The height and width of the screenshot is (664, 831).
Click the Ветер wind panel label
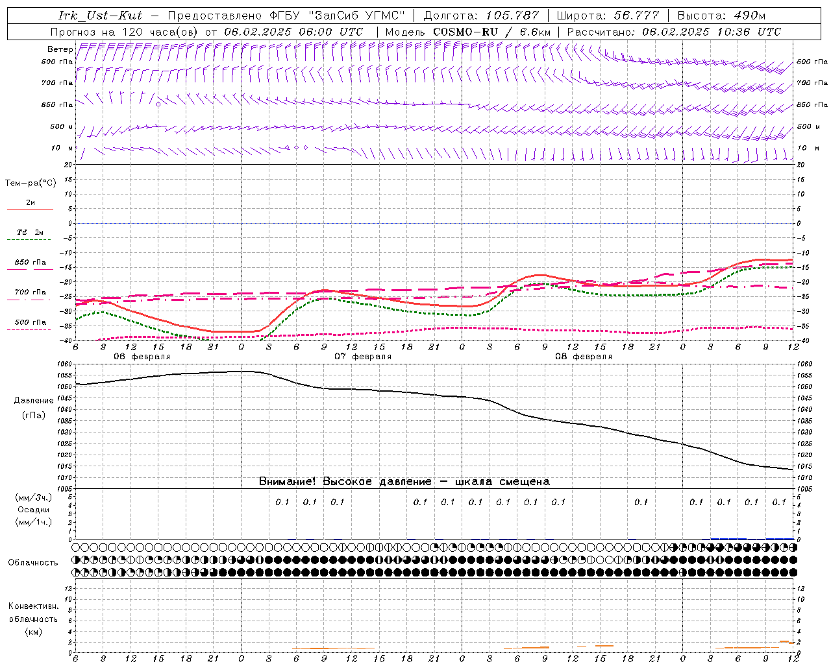tap(60, 49)
